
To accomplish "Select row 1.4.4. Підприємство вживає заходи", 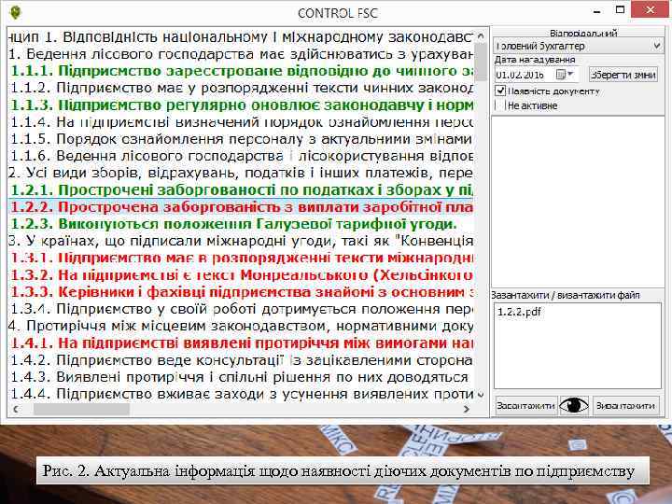I will pos(241,394).
